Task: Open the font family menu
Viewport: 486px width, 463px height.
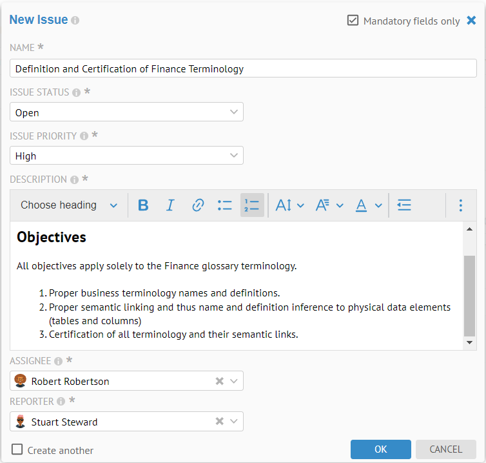Action: coord(329,205)
